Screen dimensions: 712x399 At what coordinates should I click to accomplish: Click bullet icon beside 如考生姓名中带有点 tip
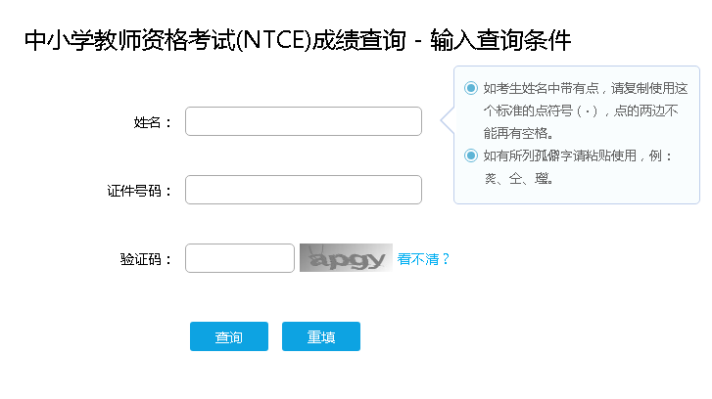click(471, 88)
